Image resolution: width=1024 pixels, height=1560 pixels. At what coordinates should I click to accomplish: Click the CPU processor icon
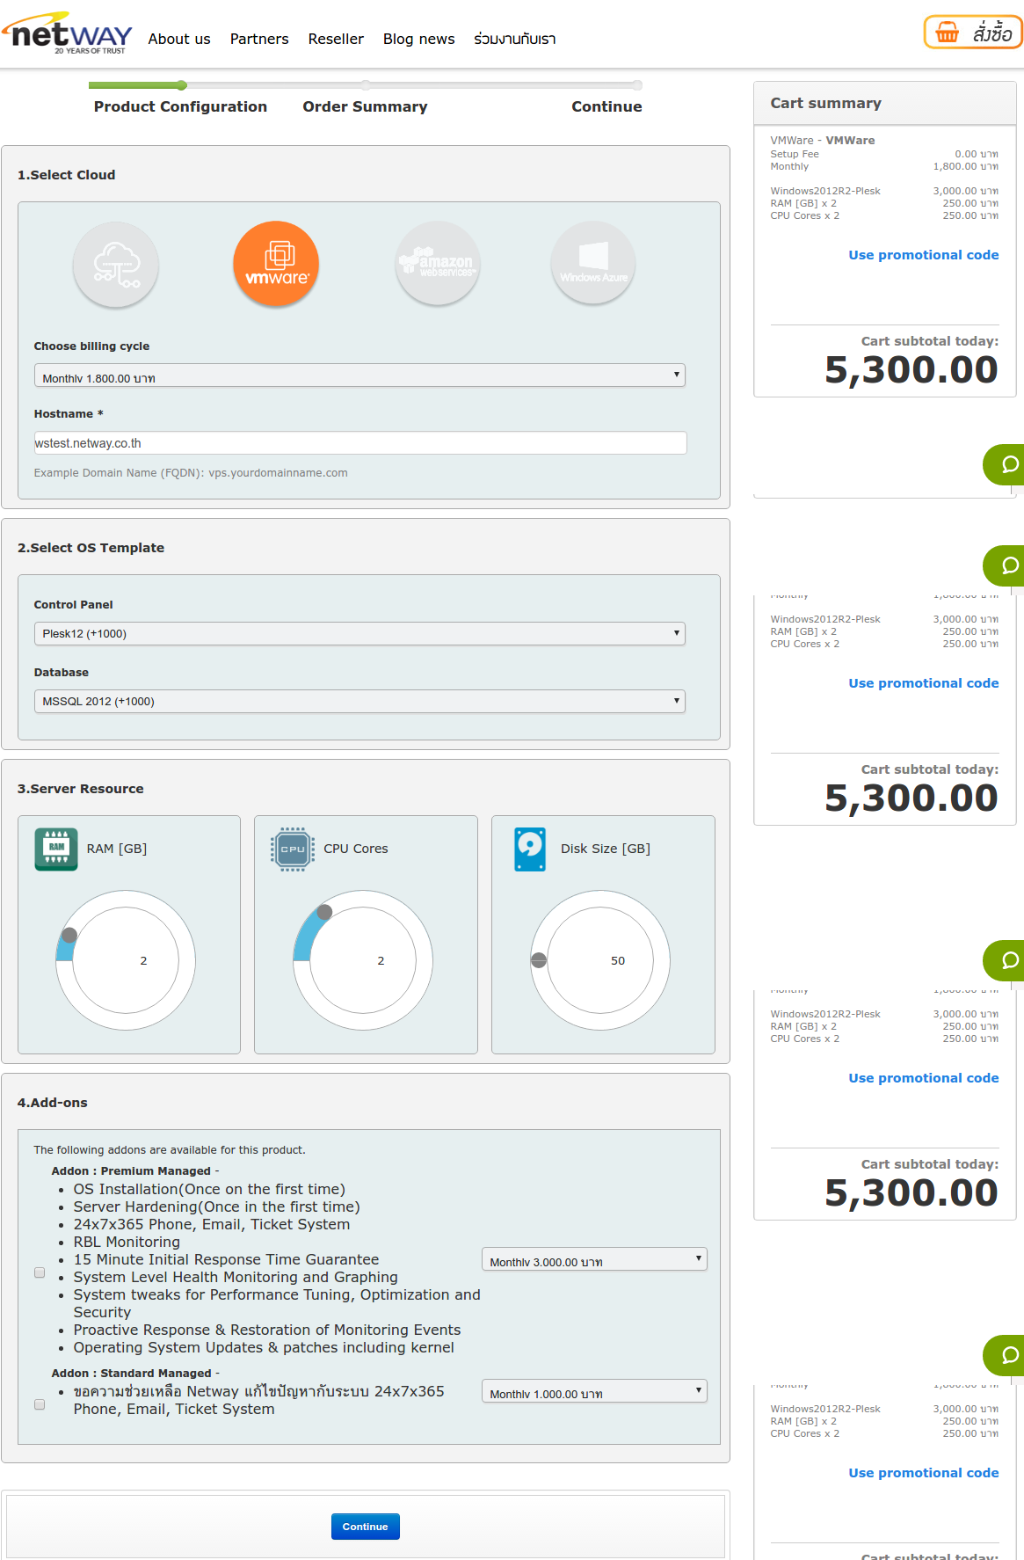coord(293,849)
